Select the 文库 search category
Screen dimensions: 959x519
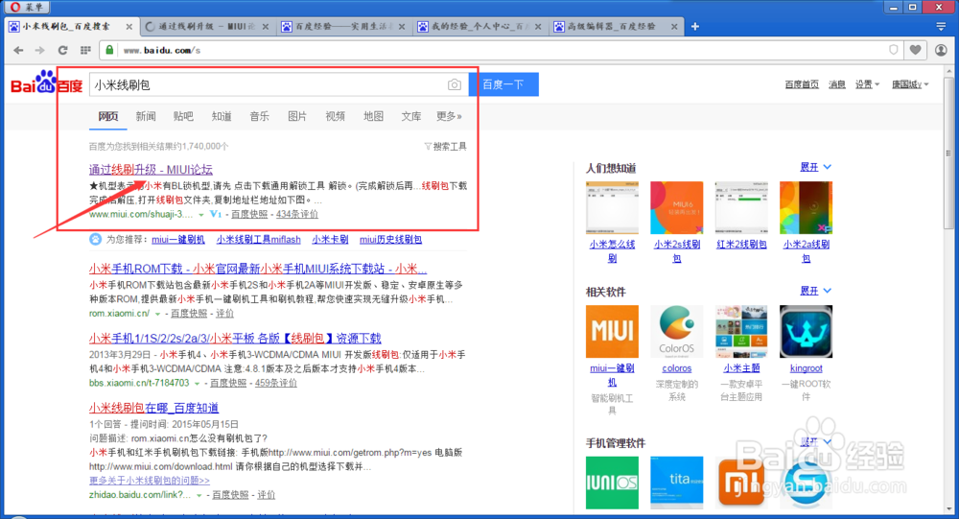click(x=411, y=116)
